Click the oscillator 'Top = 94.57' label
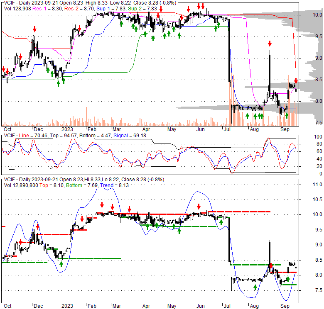This screenshot has height=309, width=324. pos(64,136)
